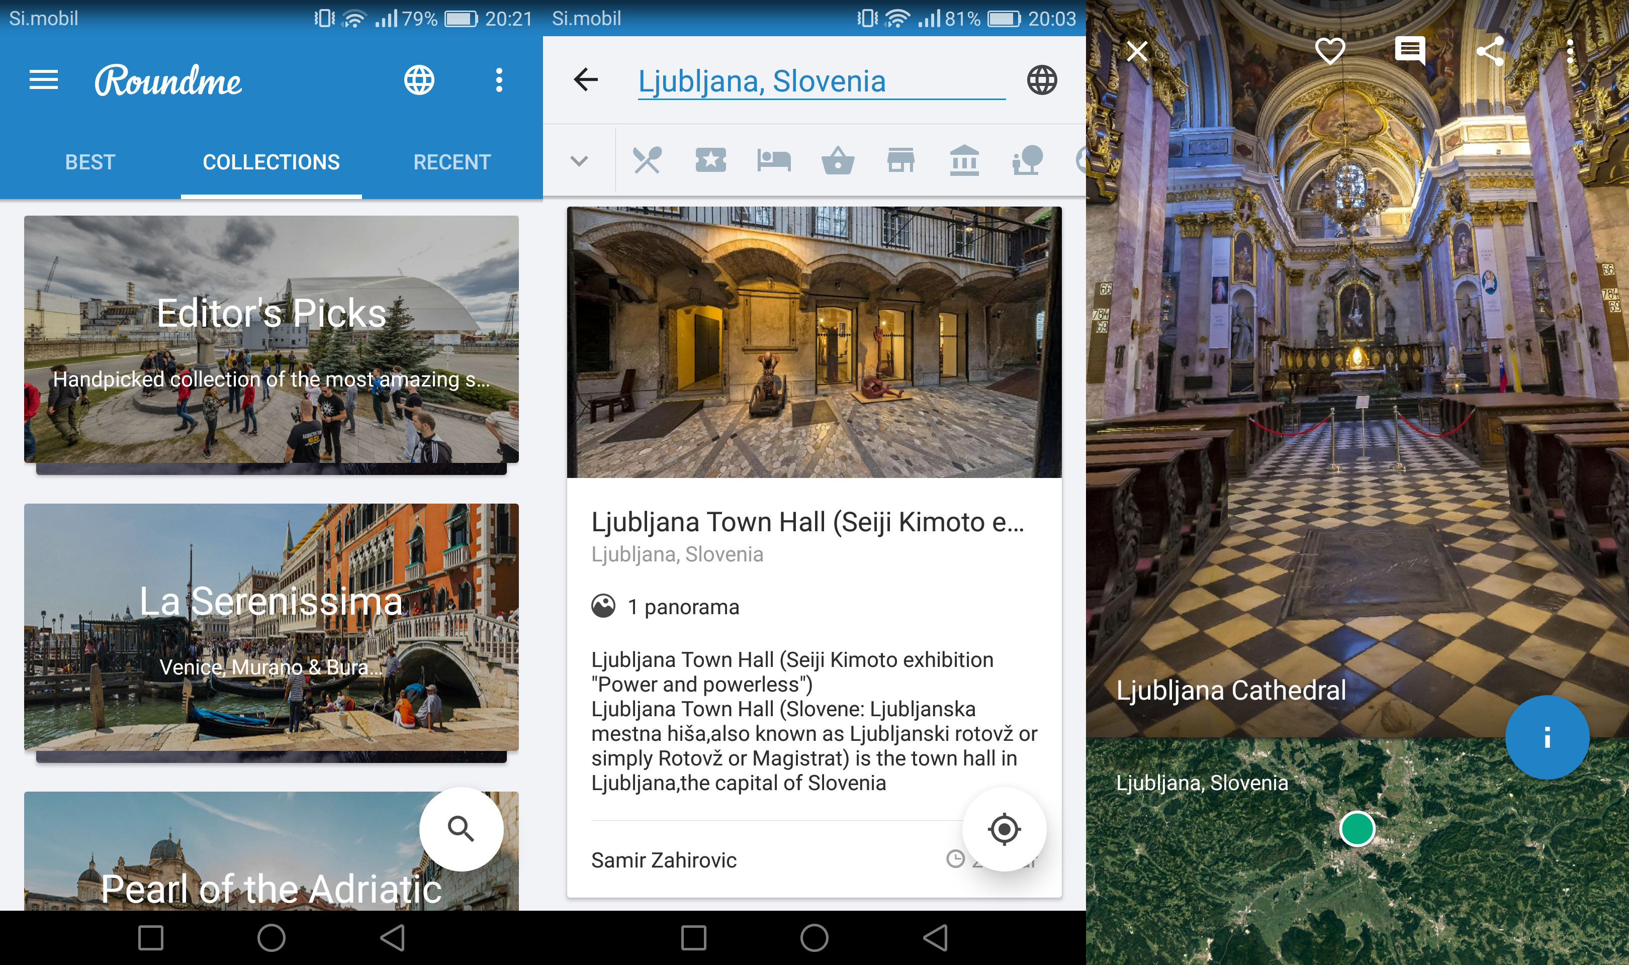Tap the Ljubljana, Slovenia map label
Image resolution: width=1629 pixels, height=965 pixels.
1202,783
